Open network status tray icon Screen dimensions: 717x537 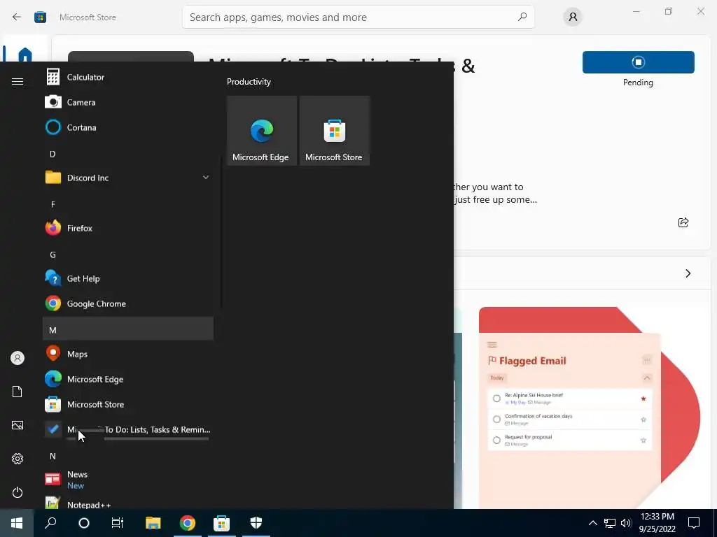[x=610, y=523]
